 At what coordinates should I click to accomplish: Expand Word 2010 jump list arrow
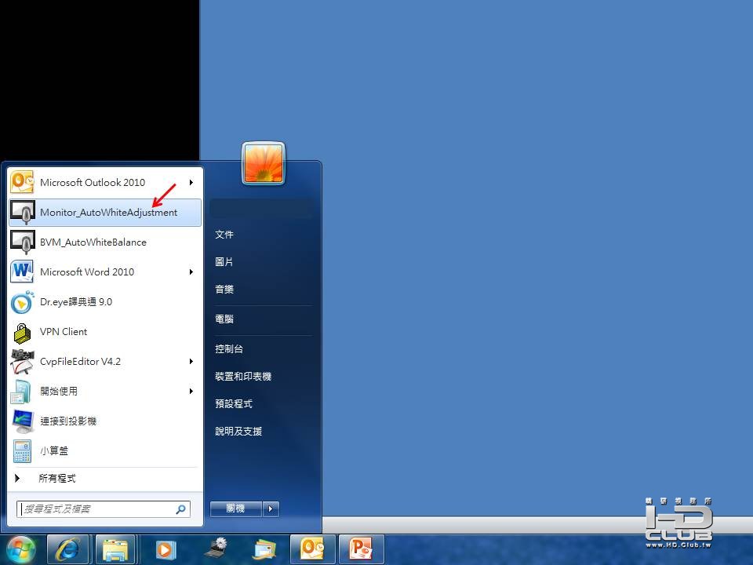(x=191, y=272)
